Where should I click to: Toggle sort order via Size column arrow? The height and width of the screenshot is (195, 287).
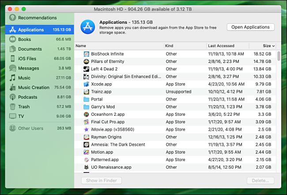click(x=273, y=46)
